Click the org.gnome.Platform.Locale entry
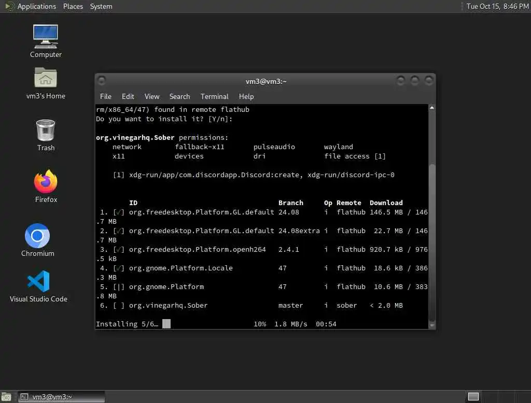Image resolution: width=531 pixels, height=403 pixels. pyautogui.click(x=181, y=268)
